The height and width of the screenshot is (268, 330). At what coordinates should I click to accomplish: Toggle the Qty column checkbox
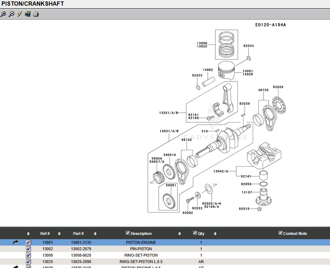tap(195, 233)
